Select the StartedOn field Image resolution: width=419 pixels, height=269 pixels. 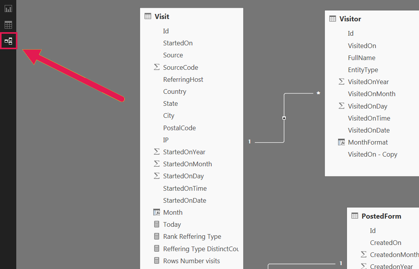[178, 43]
